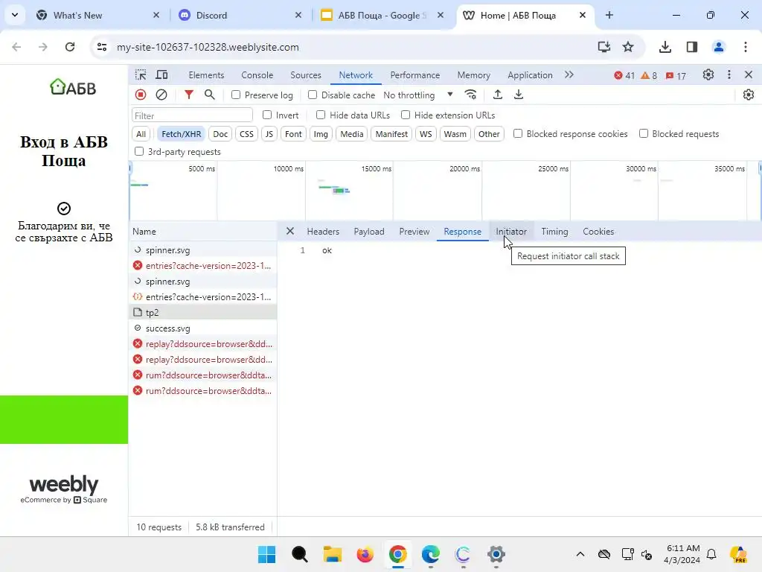Screen dimensions: 762x572
Task: Filter by Img type
Action: [321, 134]
